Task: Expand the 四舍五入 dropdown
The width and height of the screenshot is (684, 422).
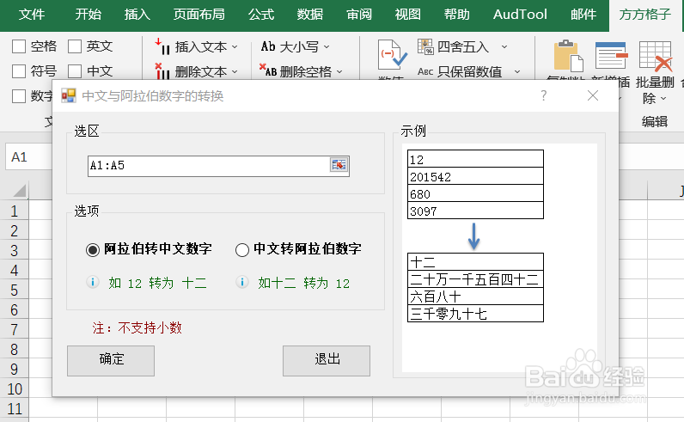Action: coord(504,46)
